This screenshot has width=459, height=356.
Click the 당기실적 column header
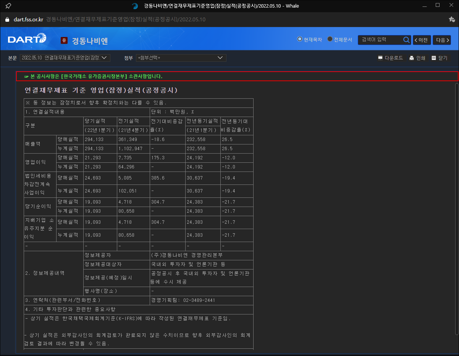(100, 121)
